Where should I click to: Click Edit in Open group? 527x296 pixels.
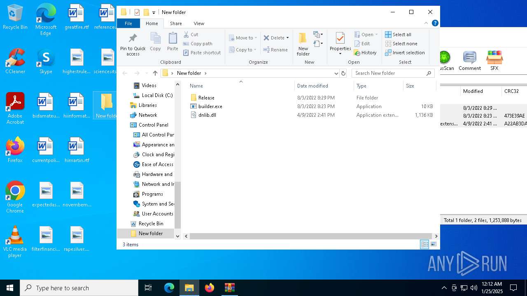(362, 44)
